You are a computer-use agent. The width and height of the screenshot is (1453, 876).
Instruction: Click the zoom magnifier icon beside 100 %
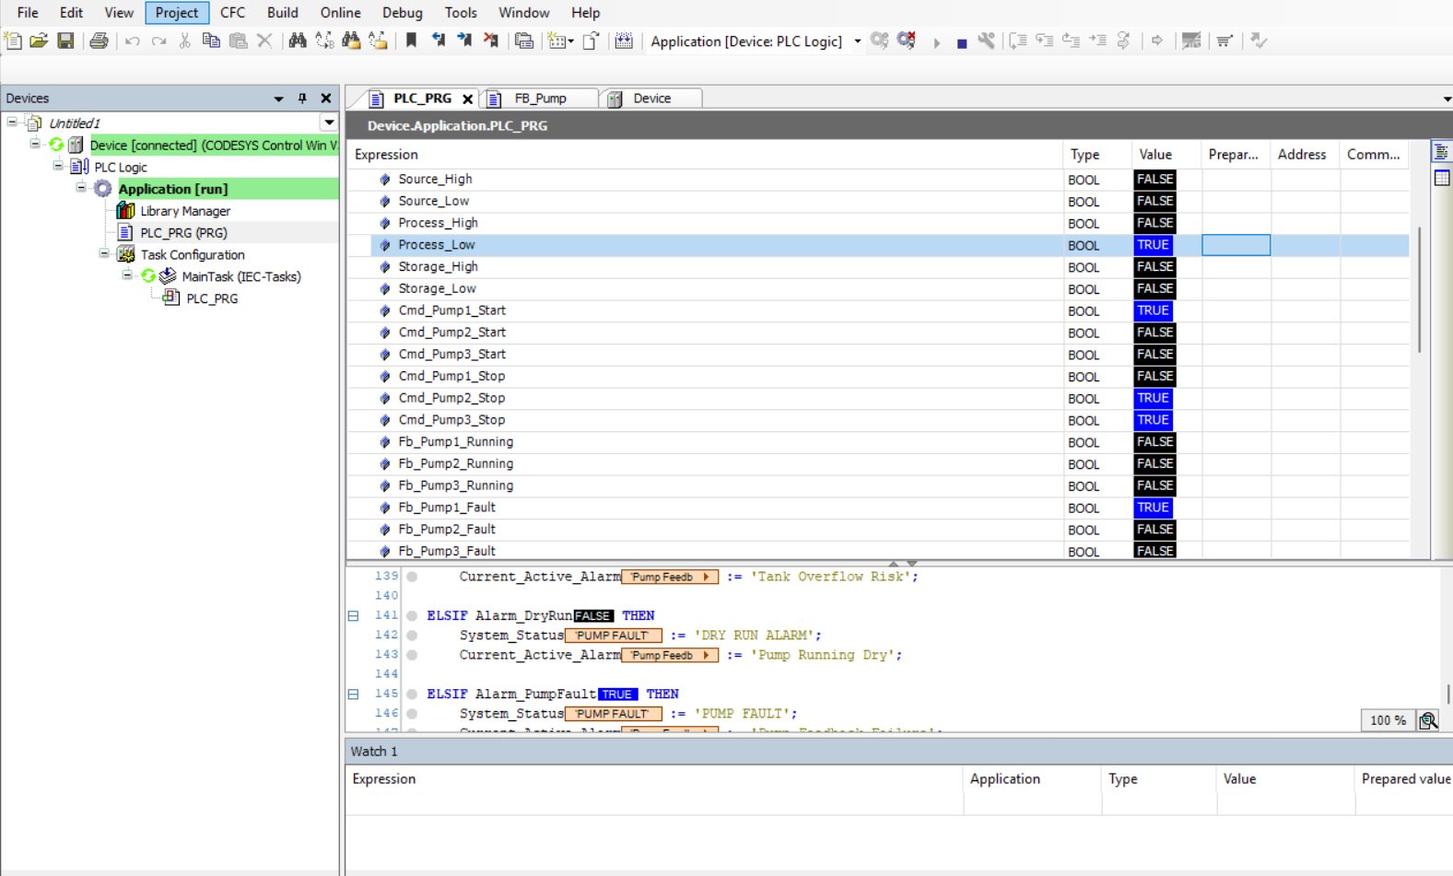(x=1428, y=720)
